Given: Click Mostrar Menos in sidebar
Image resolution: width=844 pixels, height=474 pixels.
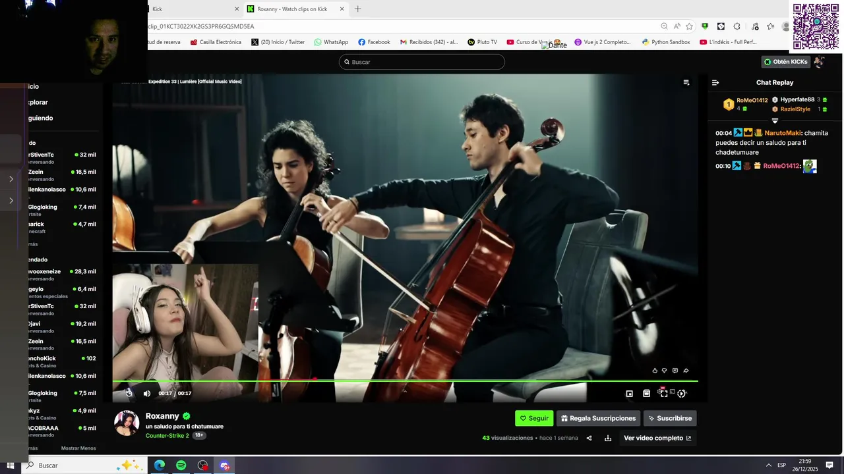Looking at the screenshot, I should [x=78, y=448].
